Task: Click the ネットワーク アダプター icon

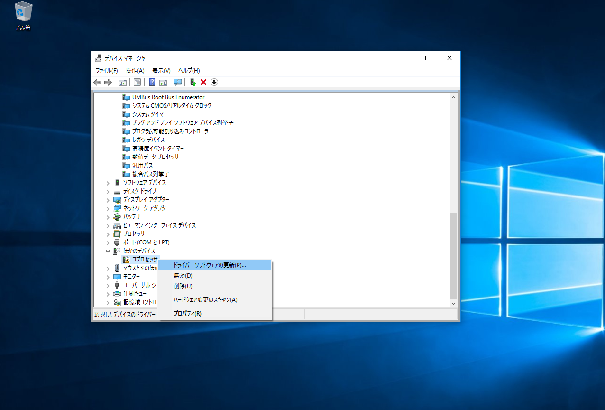Action: 117,208
